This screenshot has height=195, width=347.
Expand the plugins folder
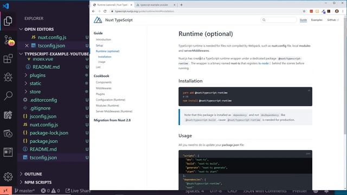click(x=37, y=75)
